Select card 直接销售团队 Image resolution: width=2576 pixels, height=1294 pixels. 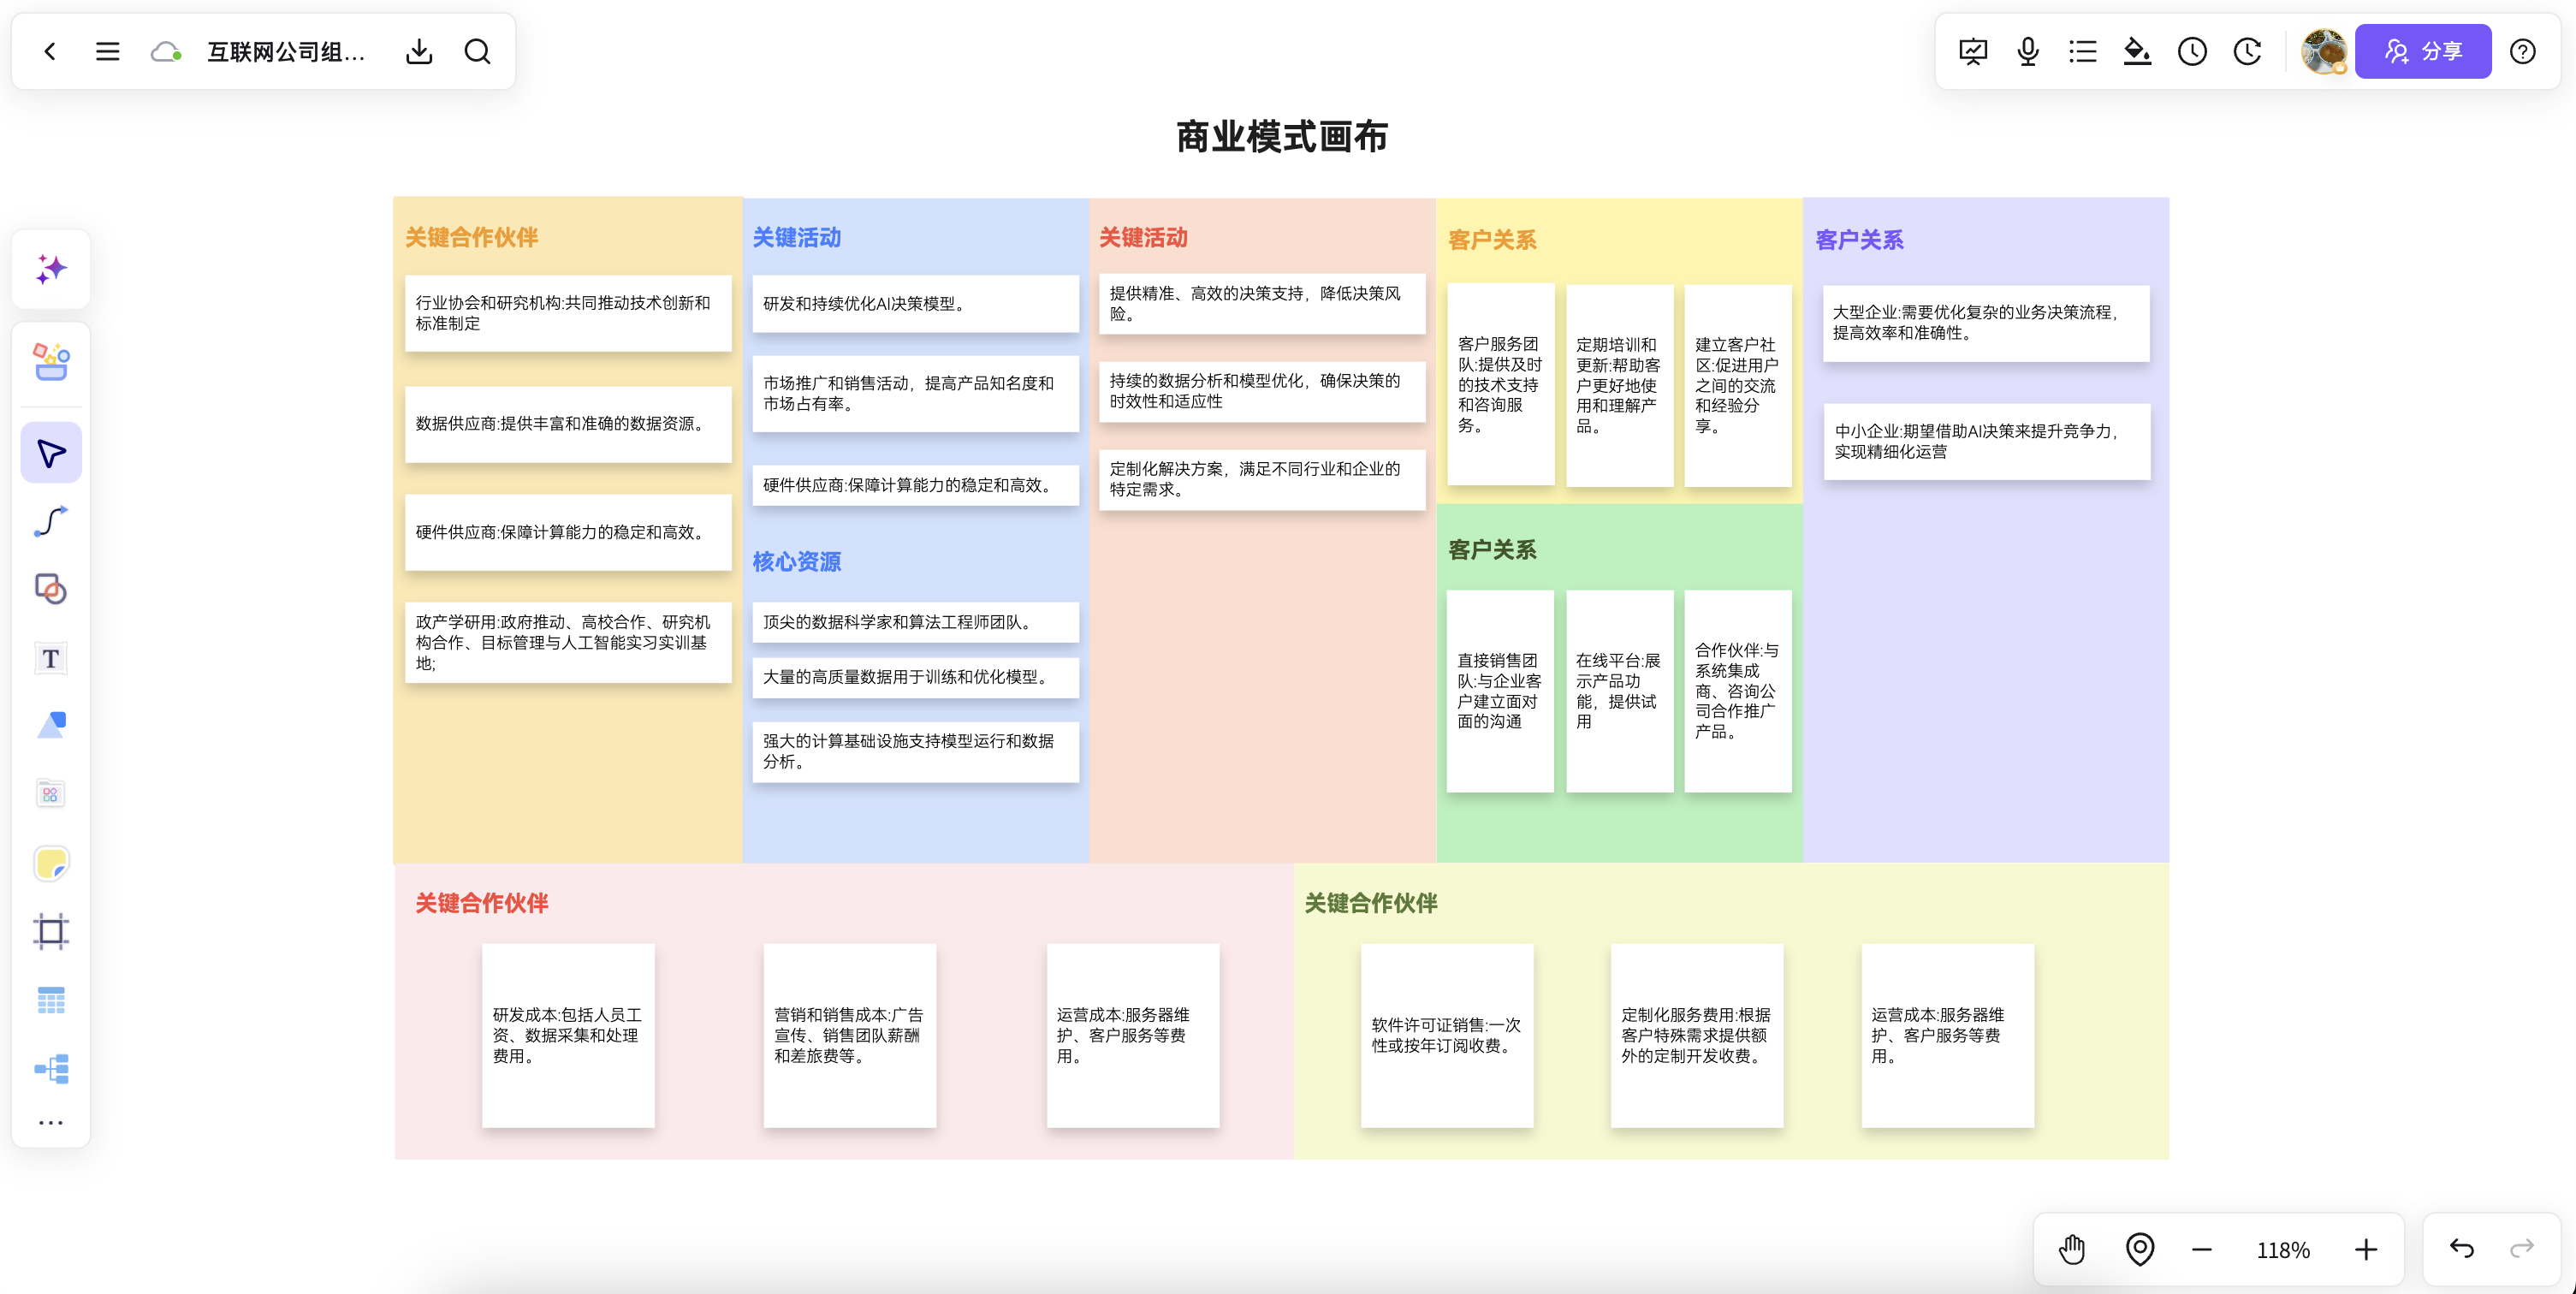pos(1500,691)
